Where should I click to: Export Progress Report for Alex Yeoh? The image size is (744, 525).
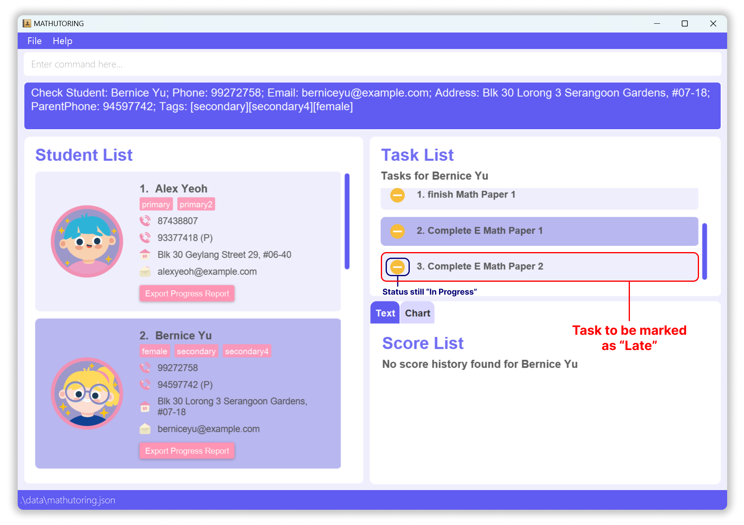click(187, 293)
